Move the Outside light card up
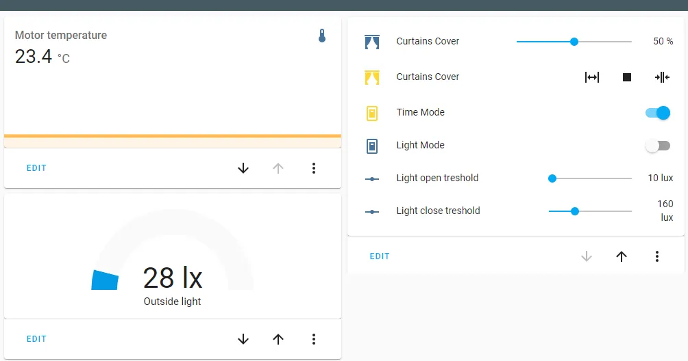 click(278, 339)
